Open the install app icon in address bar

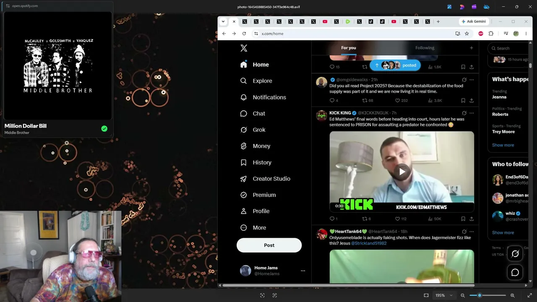[458, 34]
